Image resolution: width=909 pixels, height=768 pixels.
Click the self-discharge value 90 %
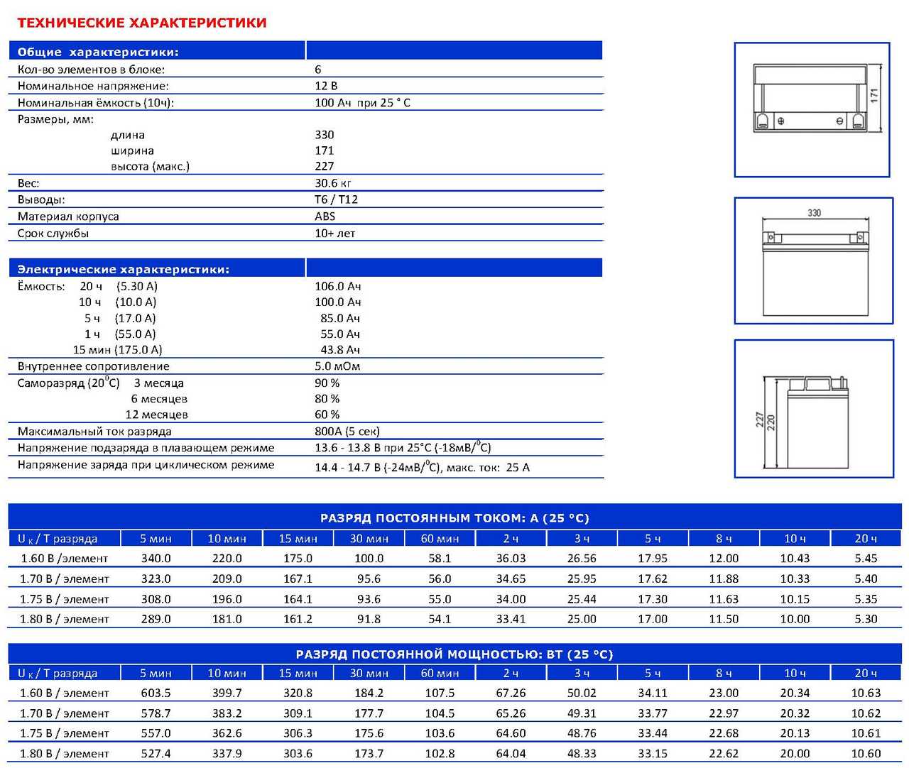pos(327,383)
